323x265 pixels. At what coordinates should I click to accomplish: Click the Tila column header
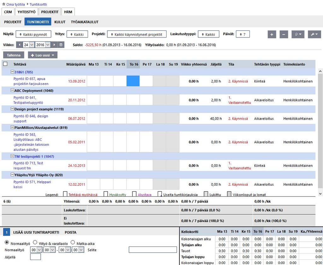[x=231, y=64]
